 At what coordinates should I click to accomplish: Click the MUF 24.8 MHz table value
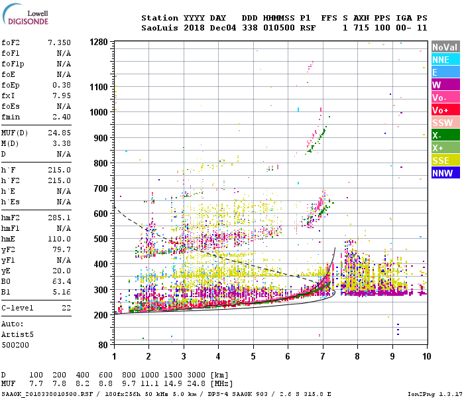tap(196, 384)
